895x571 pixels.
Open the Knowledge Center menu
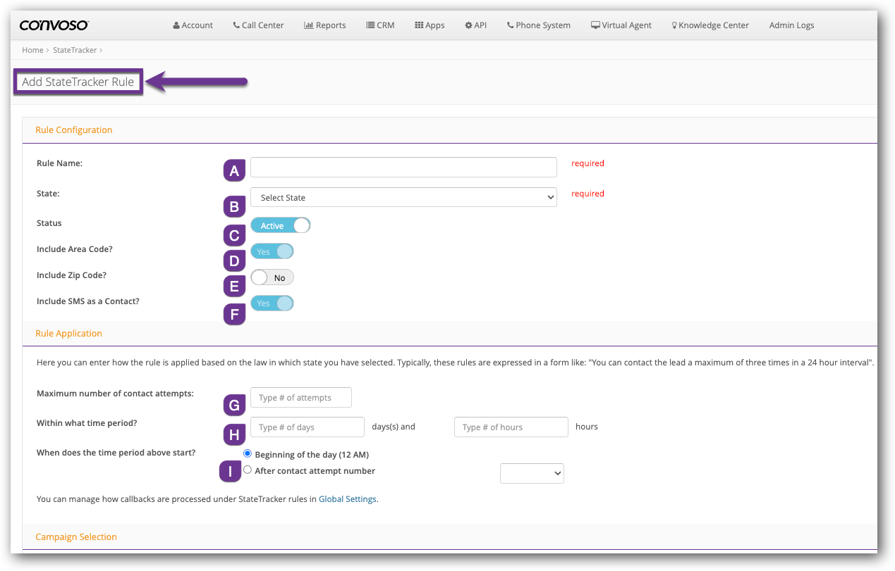[x=710, y=25]
